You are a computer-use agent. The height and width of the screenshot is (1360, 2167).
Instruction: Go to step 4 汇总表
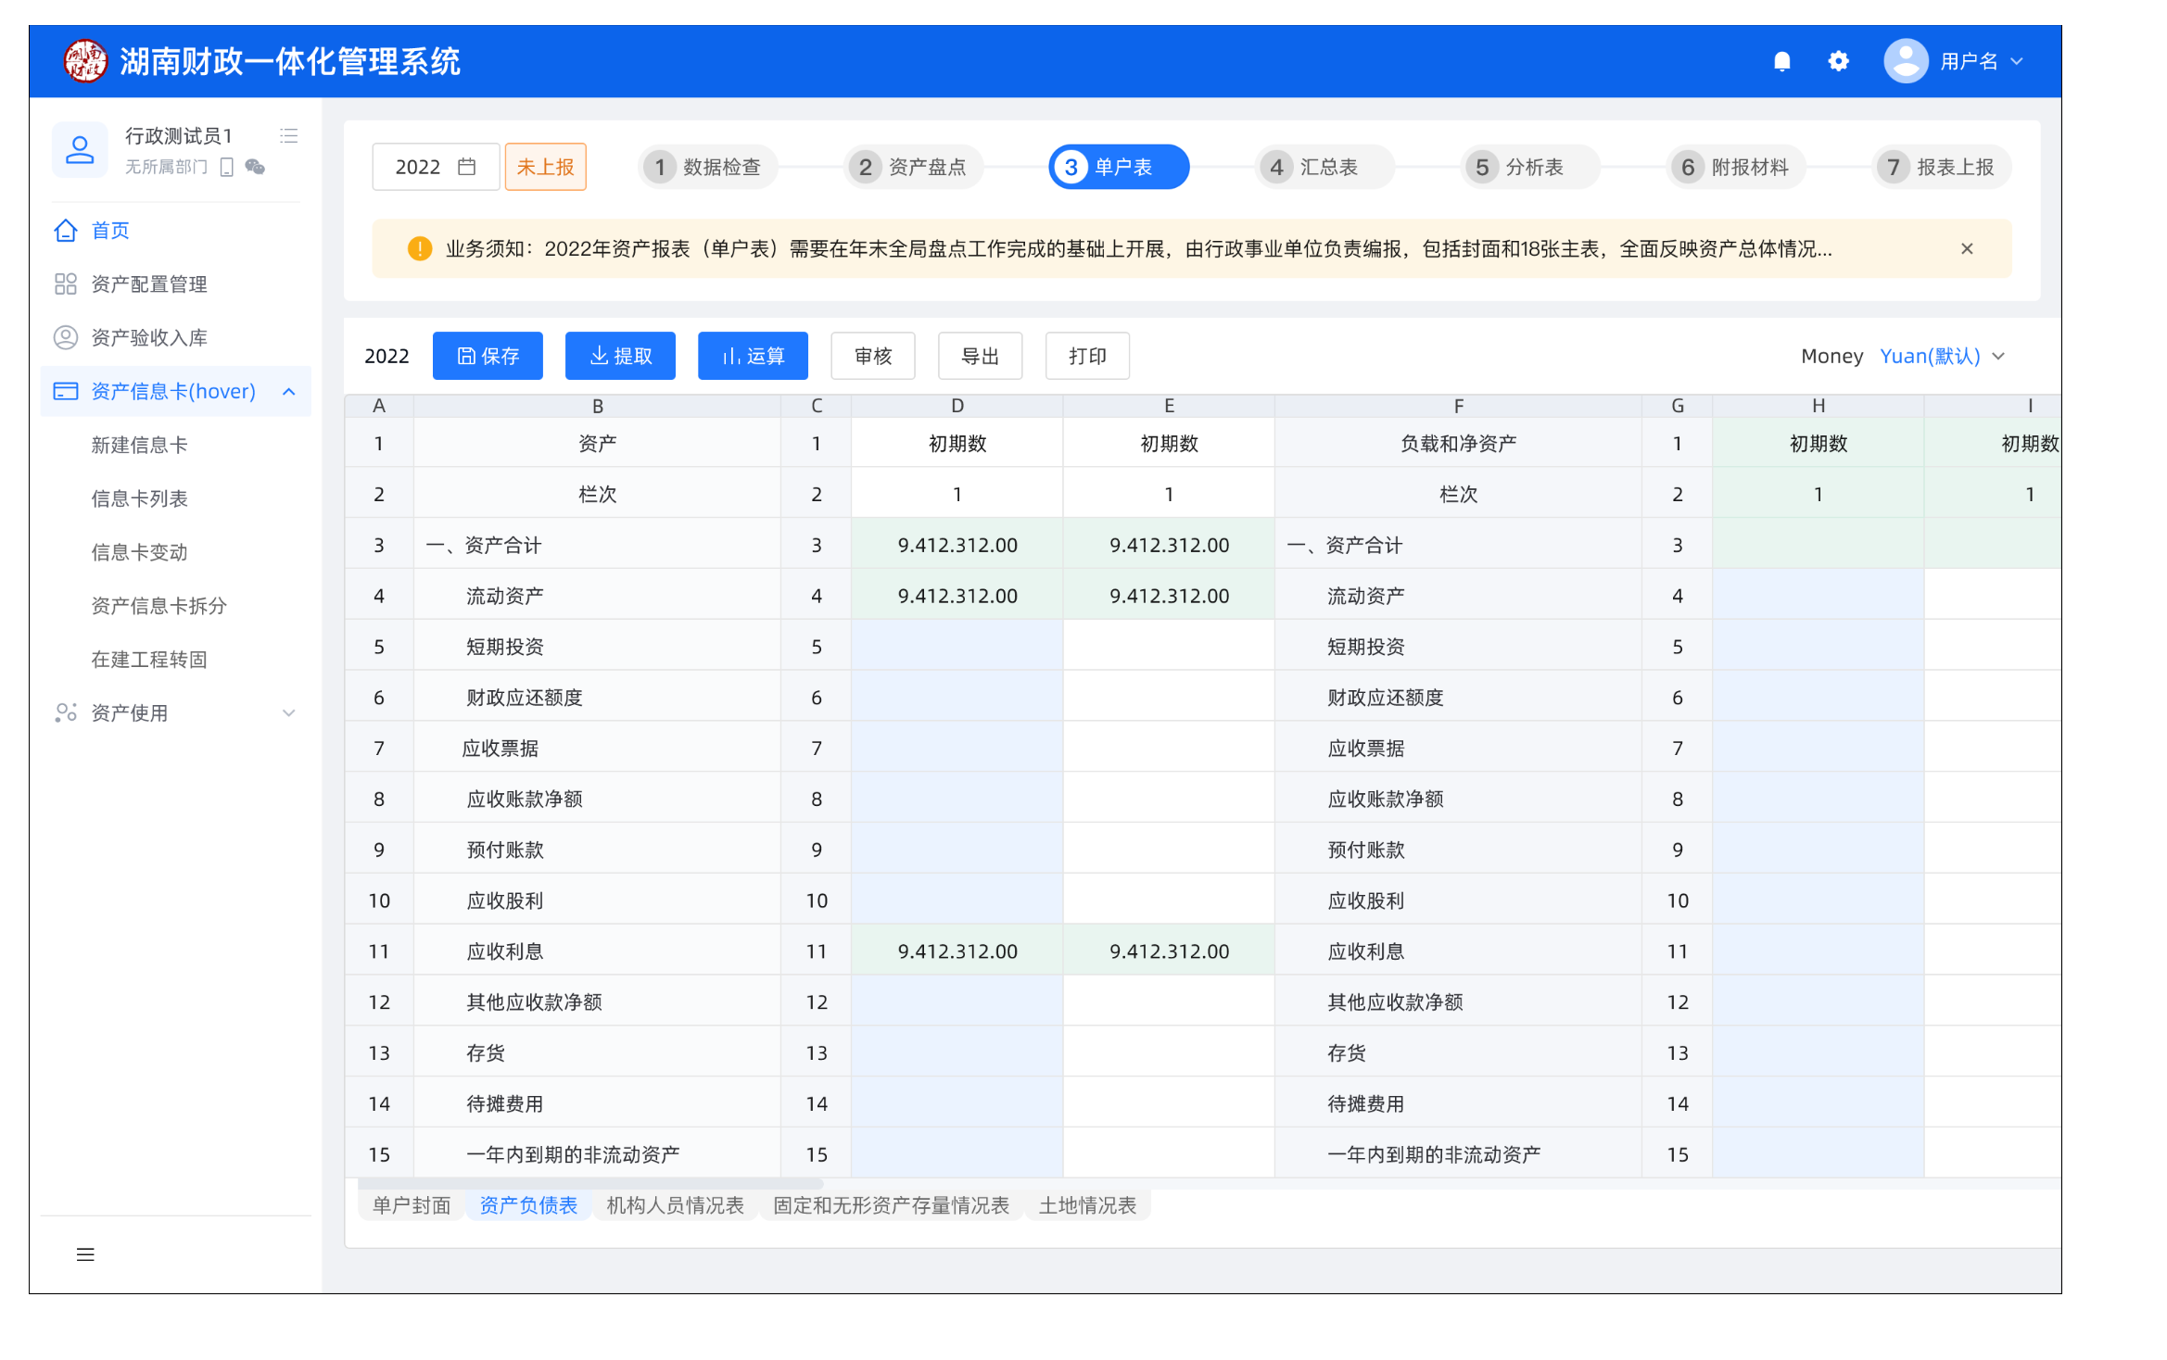click(x=1324, y=167)
